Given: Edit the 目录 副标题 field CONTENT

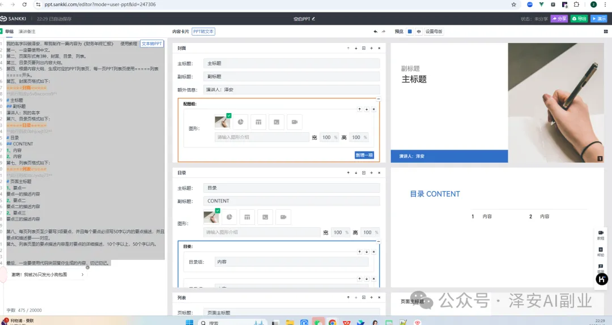Looking at the screenshot, I should [291, 201].
